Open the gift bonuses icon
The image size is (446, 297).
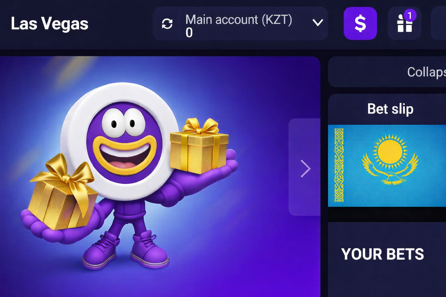[x=404, y=23]
